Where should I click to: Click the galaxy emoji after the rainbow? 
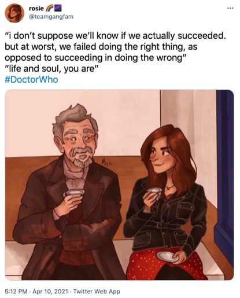(x=58, y=8)
